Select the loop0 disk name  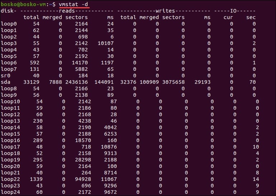pos(9,24)
